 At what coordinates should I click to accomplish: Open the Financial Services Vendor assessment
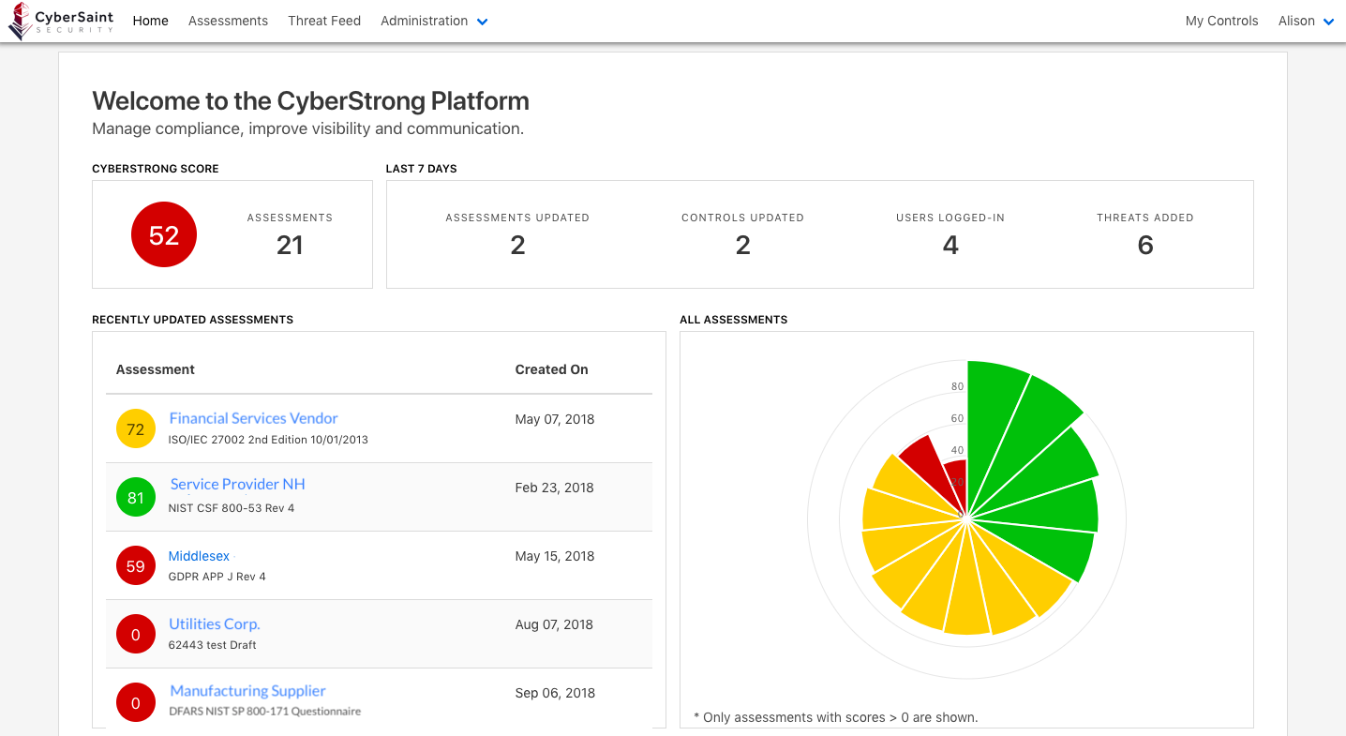(253, 418)
